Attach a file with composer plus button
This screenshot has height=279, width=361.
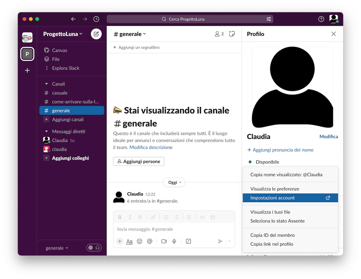pos(120,241)
